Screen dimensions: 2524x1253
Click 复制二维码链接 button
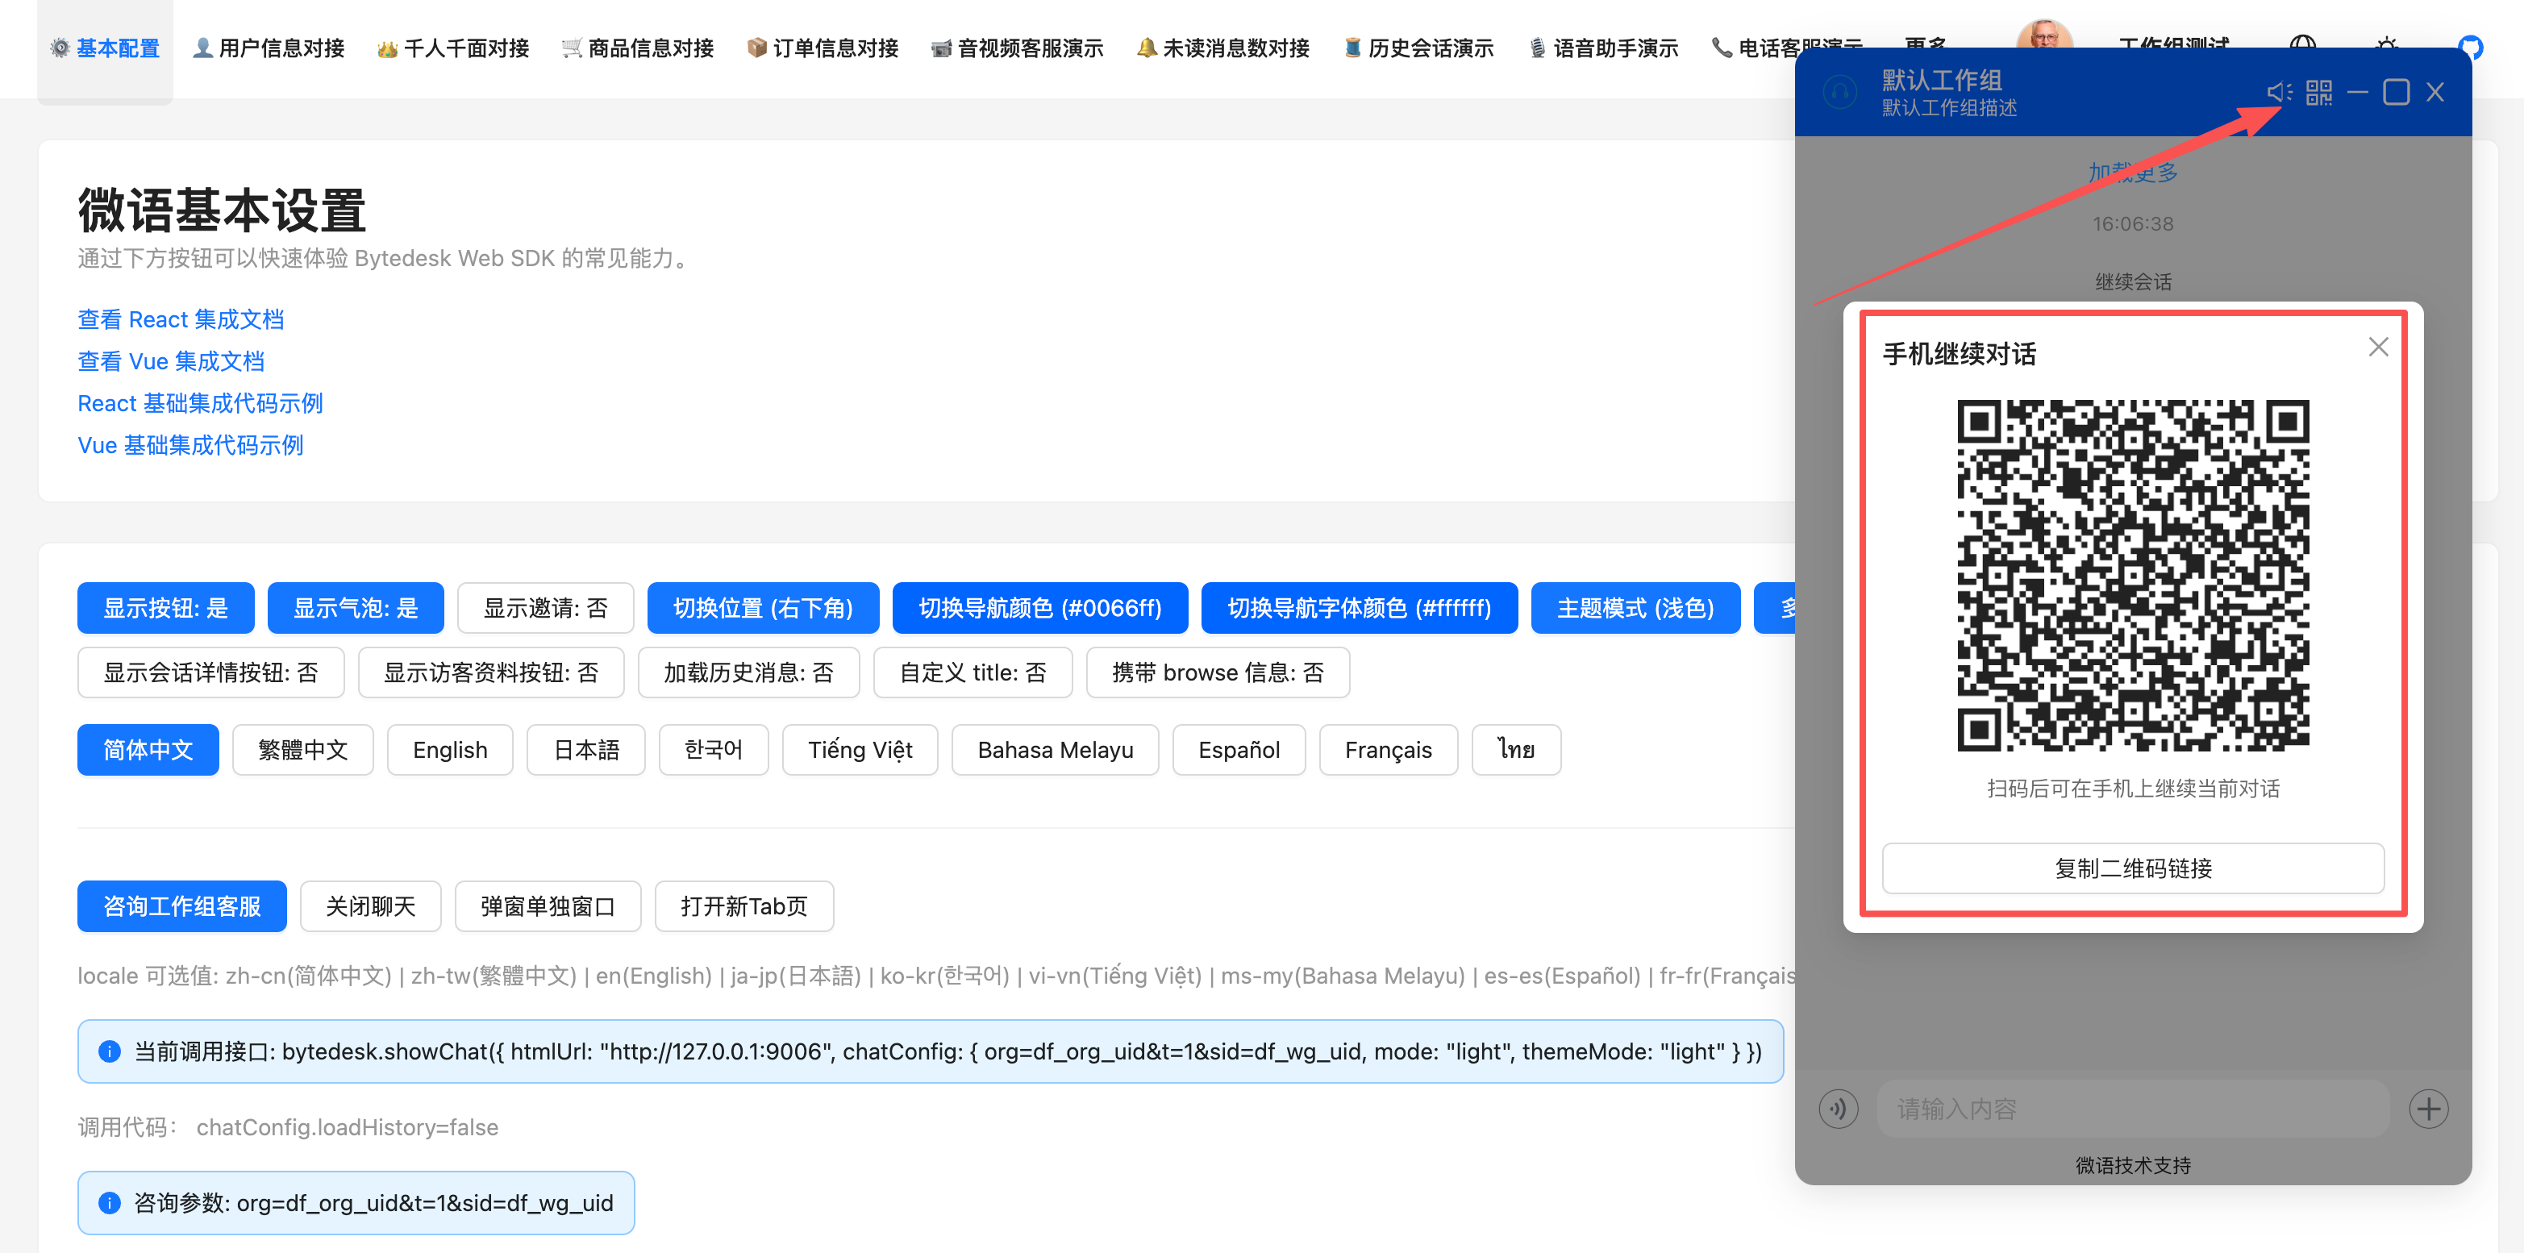2133,868
